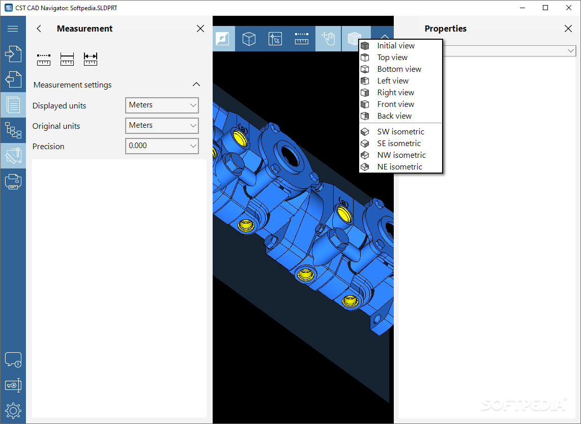Select SW isometric view
This screenshot has width=581, height=424.
point(401,131)
